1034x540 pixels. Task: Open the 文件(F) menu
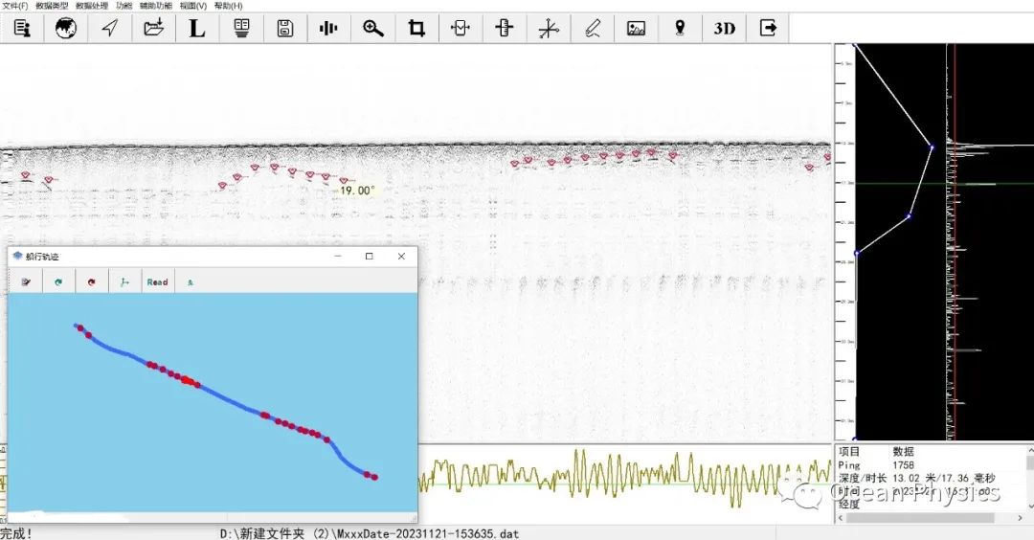[14, 6]
